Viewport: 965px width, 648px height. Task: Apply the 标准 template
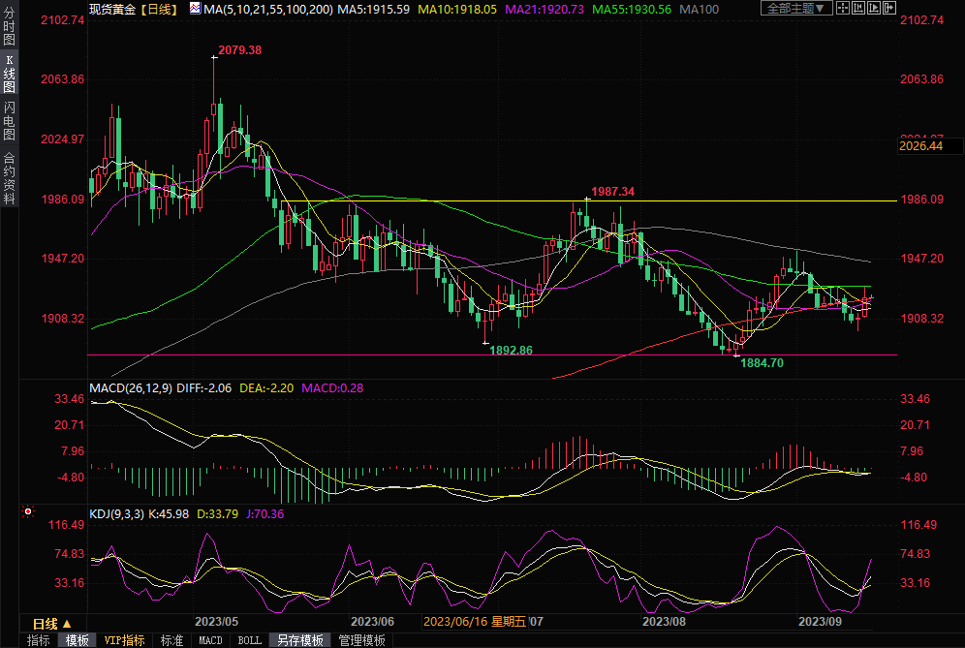coord(171,640)
